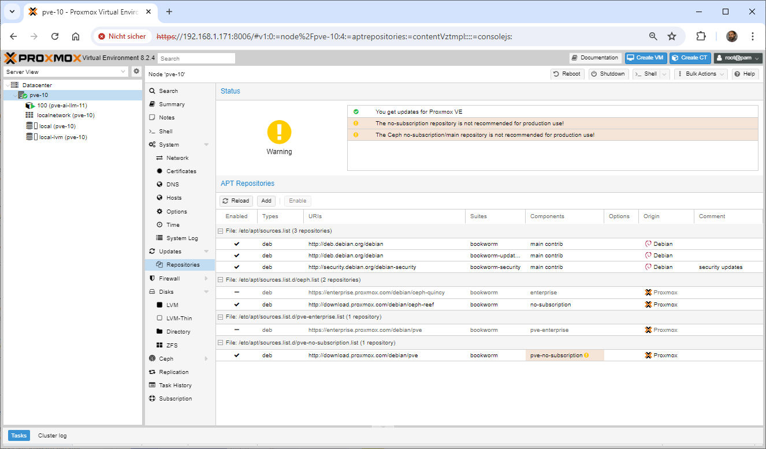Switch to the Cluster log tab
766x449 pixels.
point(52,436)
